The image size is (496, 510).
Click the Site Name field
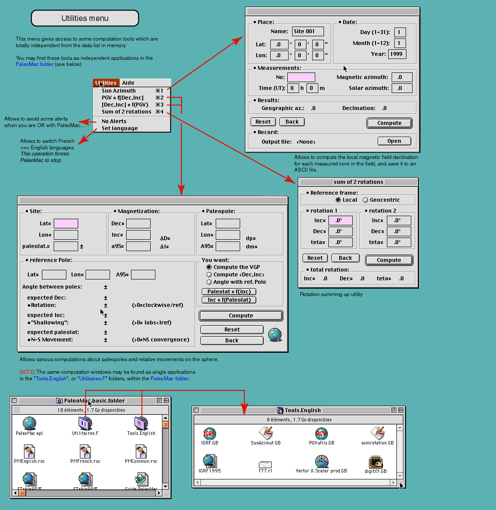[x=308, y=31]
